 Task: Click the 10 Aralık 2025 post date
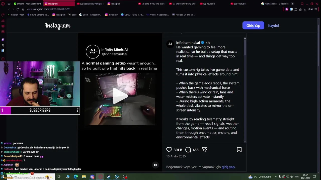tap(176, 156)
